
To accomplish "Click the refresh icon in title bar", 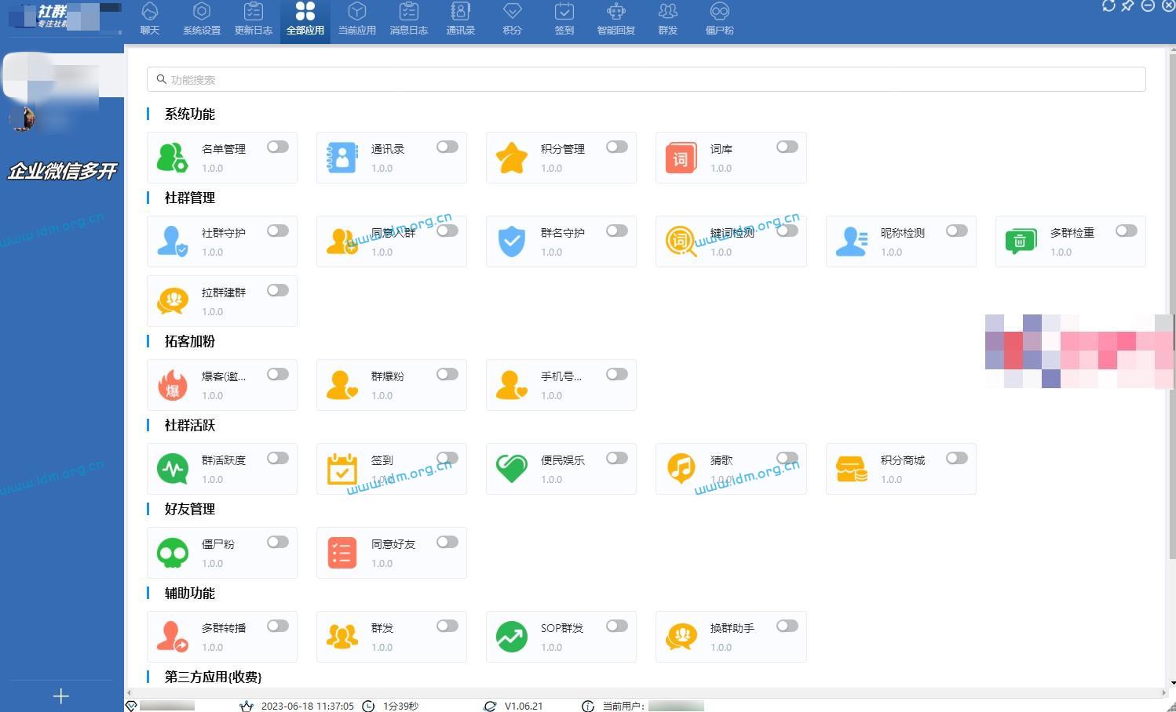I will (x=1108, y=6).
